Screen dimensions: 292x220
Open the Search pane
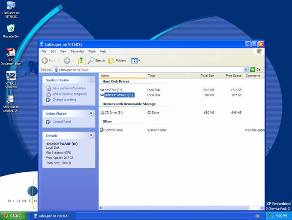96,61
